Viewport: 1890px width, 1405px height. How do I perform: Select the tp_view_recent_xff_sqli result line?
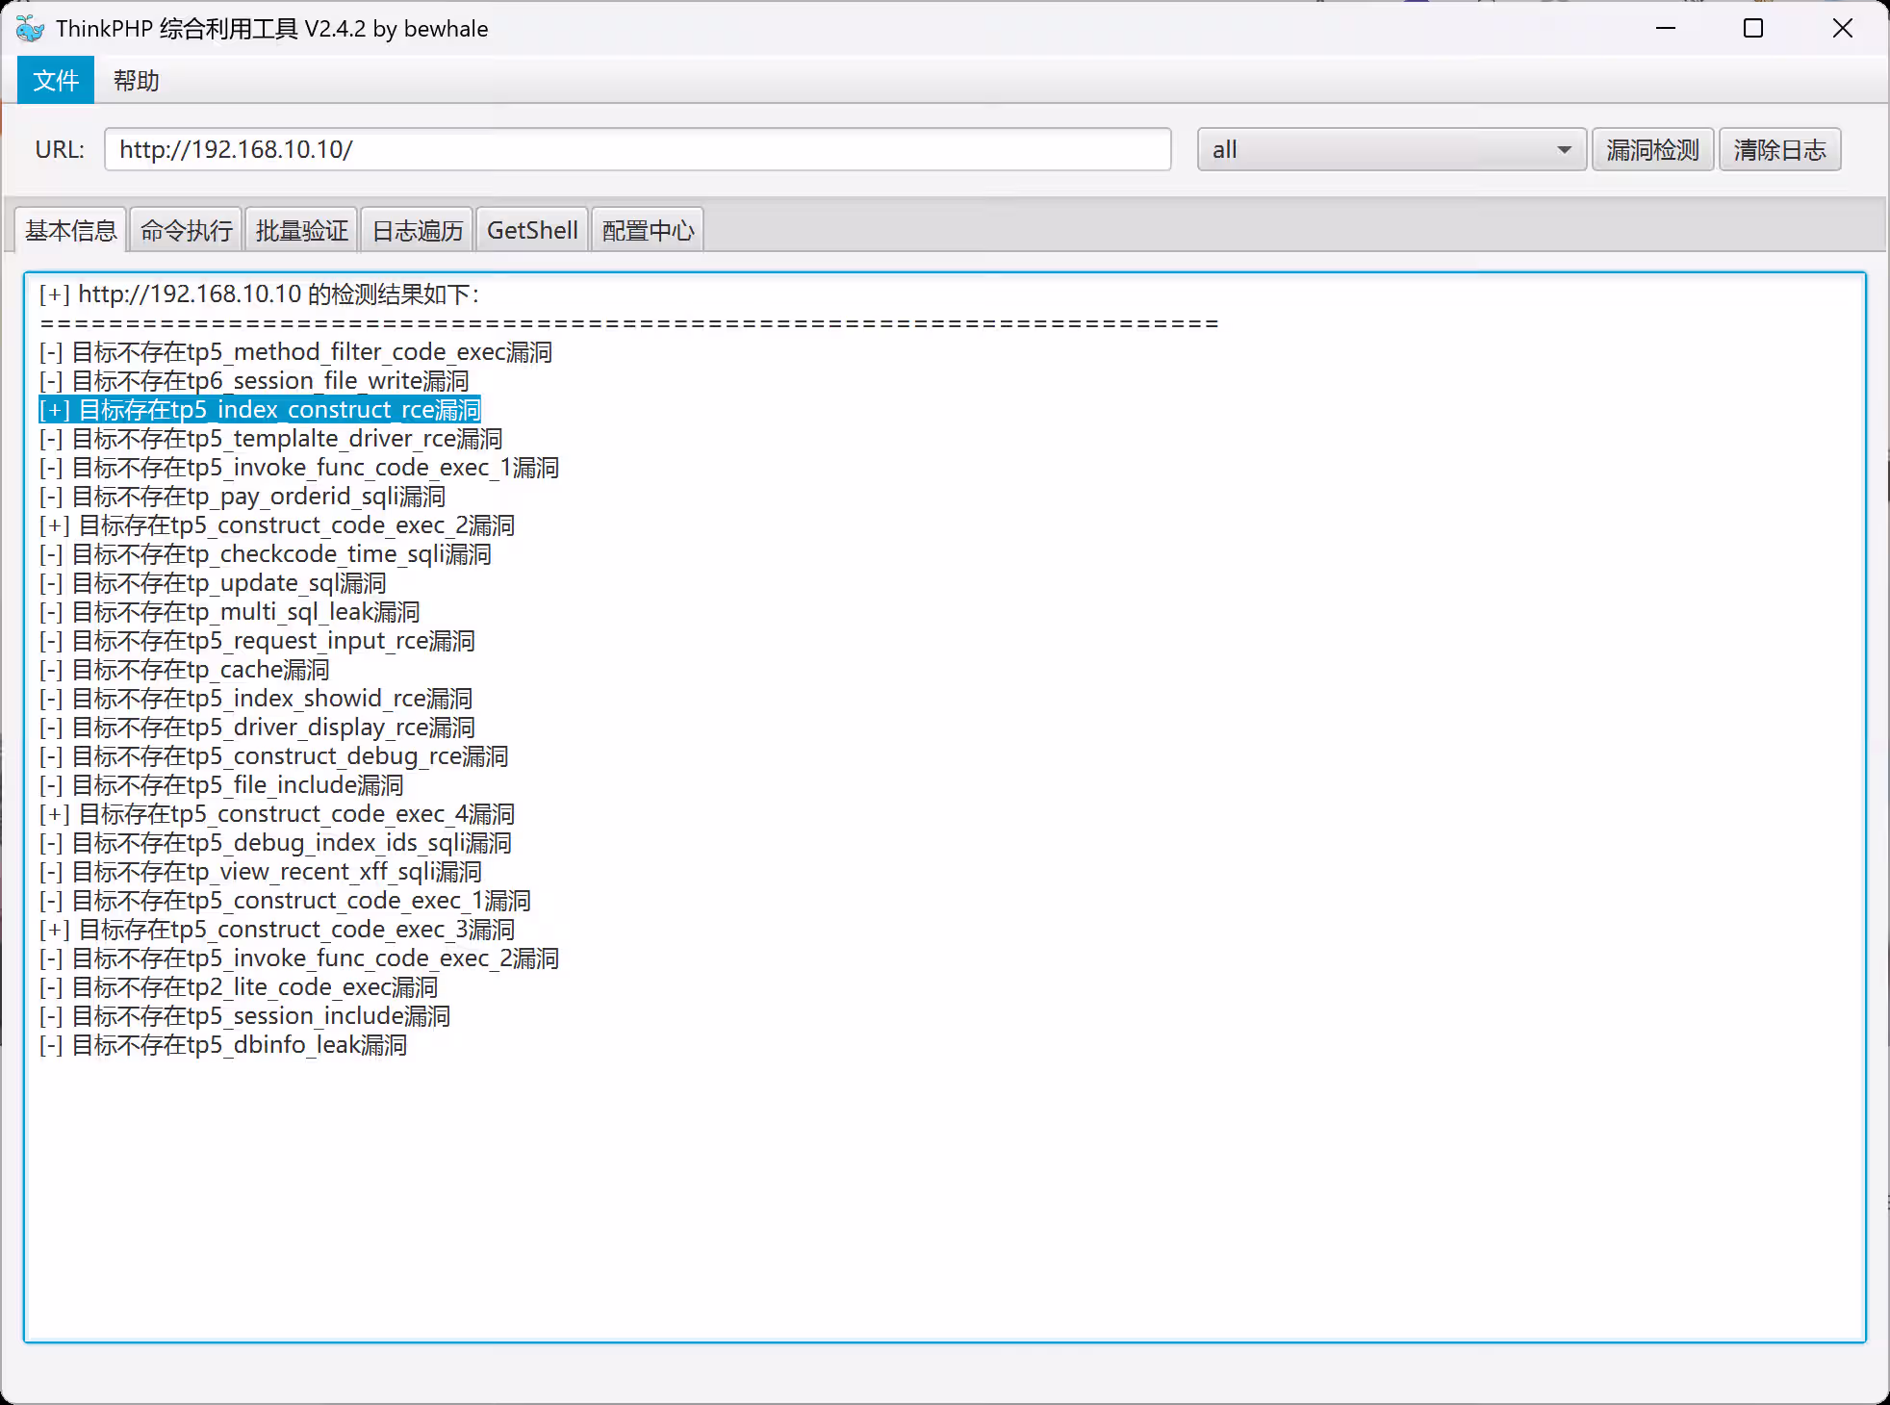[261, 871]
